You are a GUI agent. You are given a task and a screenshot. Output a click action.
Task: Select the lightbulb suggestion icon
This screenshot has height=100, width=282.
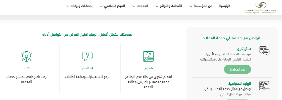[26, 56]
